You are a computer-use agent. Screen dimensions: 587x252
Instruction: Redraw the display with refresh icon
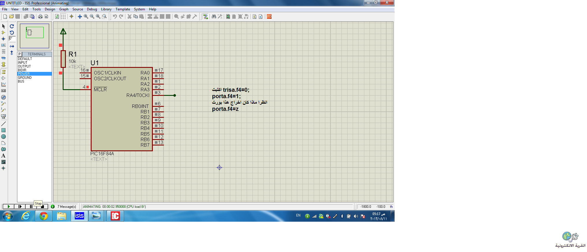tap(57, 16)
